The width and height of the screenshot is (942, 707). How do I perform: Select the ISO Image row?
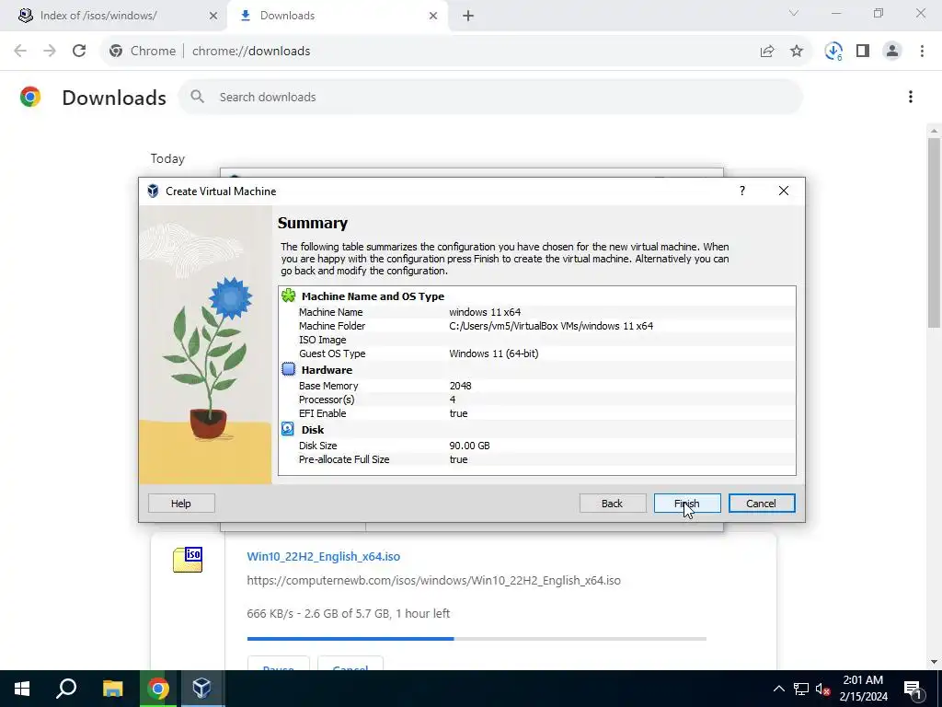click(536, 340)
